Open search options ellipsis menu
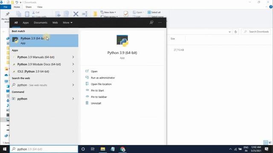This screenshot has height=153, width=273. click(x=160, y=23)
